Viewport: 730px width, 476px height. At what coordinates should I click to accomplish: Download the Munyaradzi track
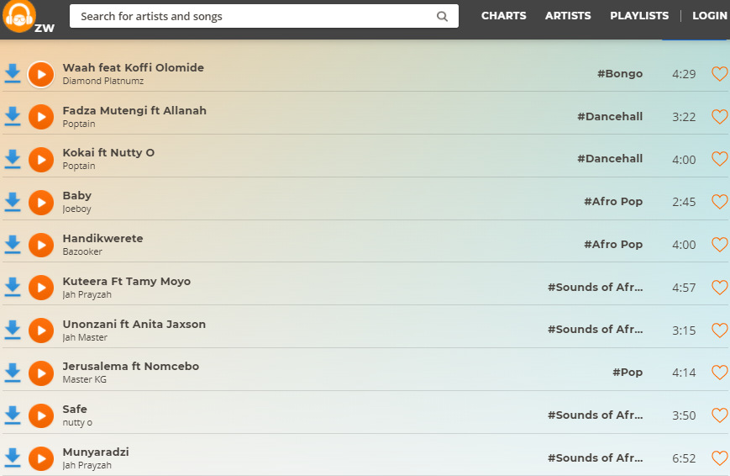[x=13, y=457]
